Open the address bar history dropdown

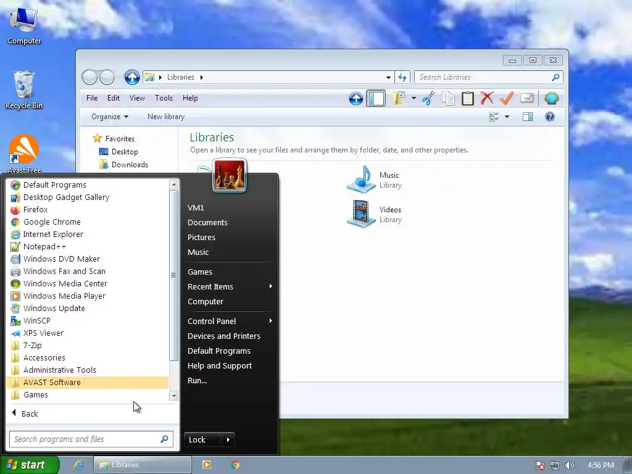(x=388, y=77)
